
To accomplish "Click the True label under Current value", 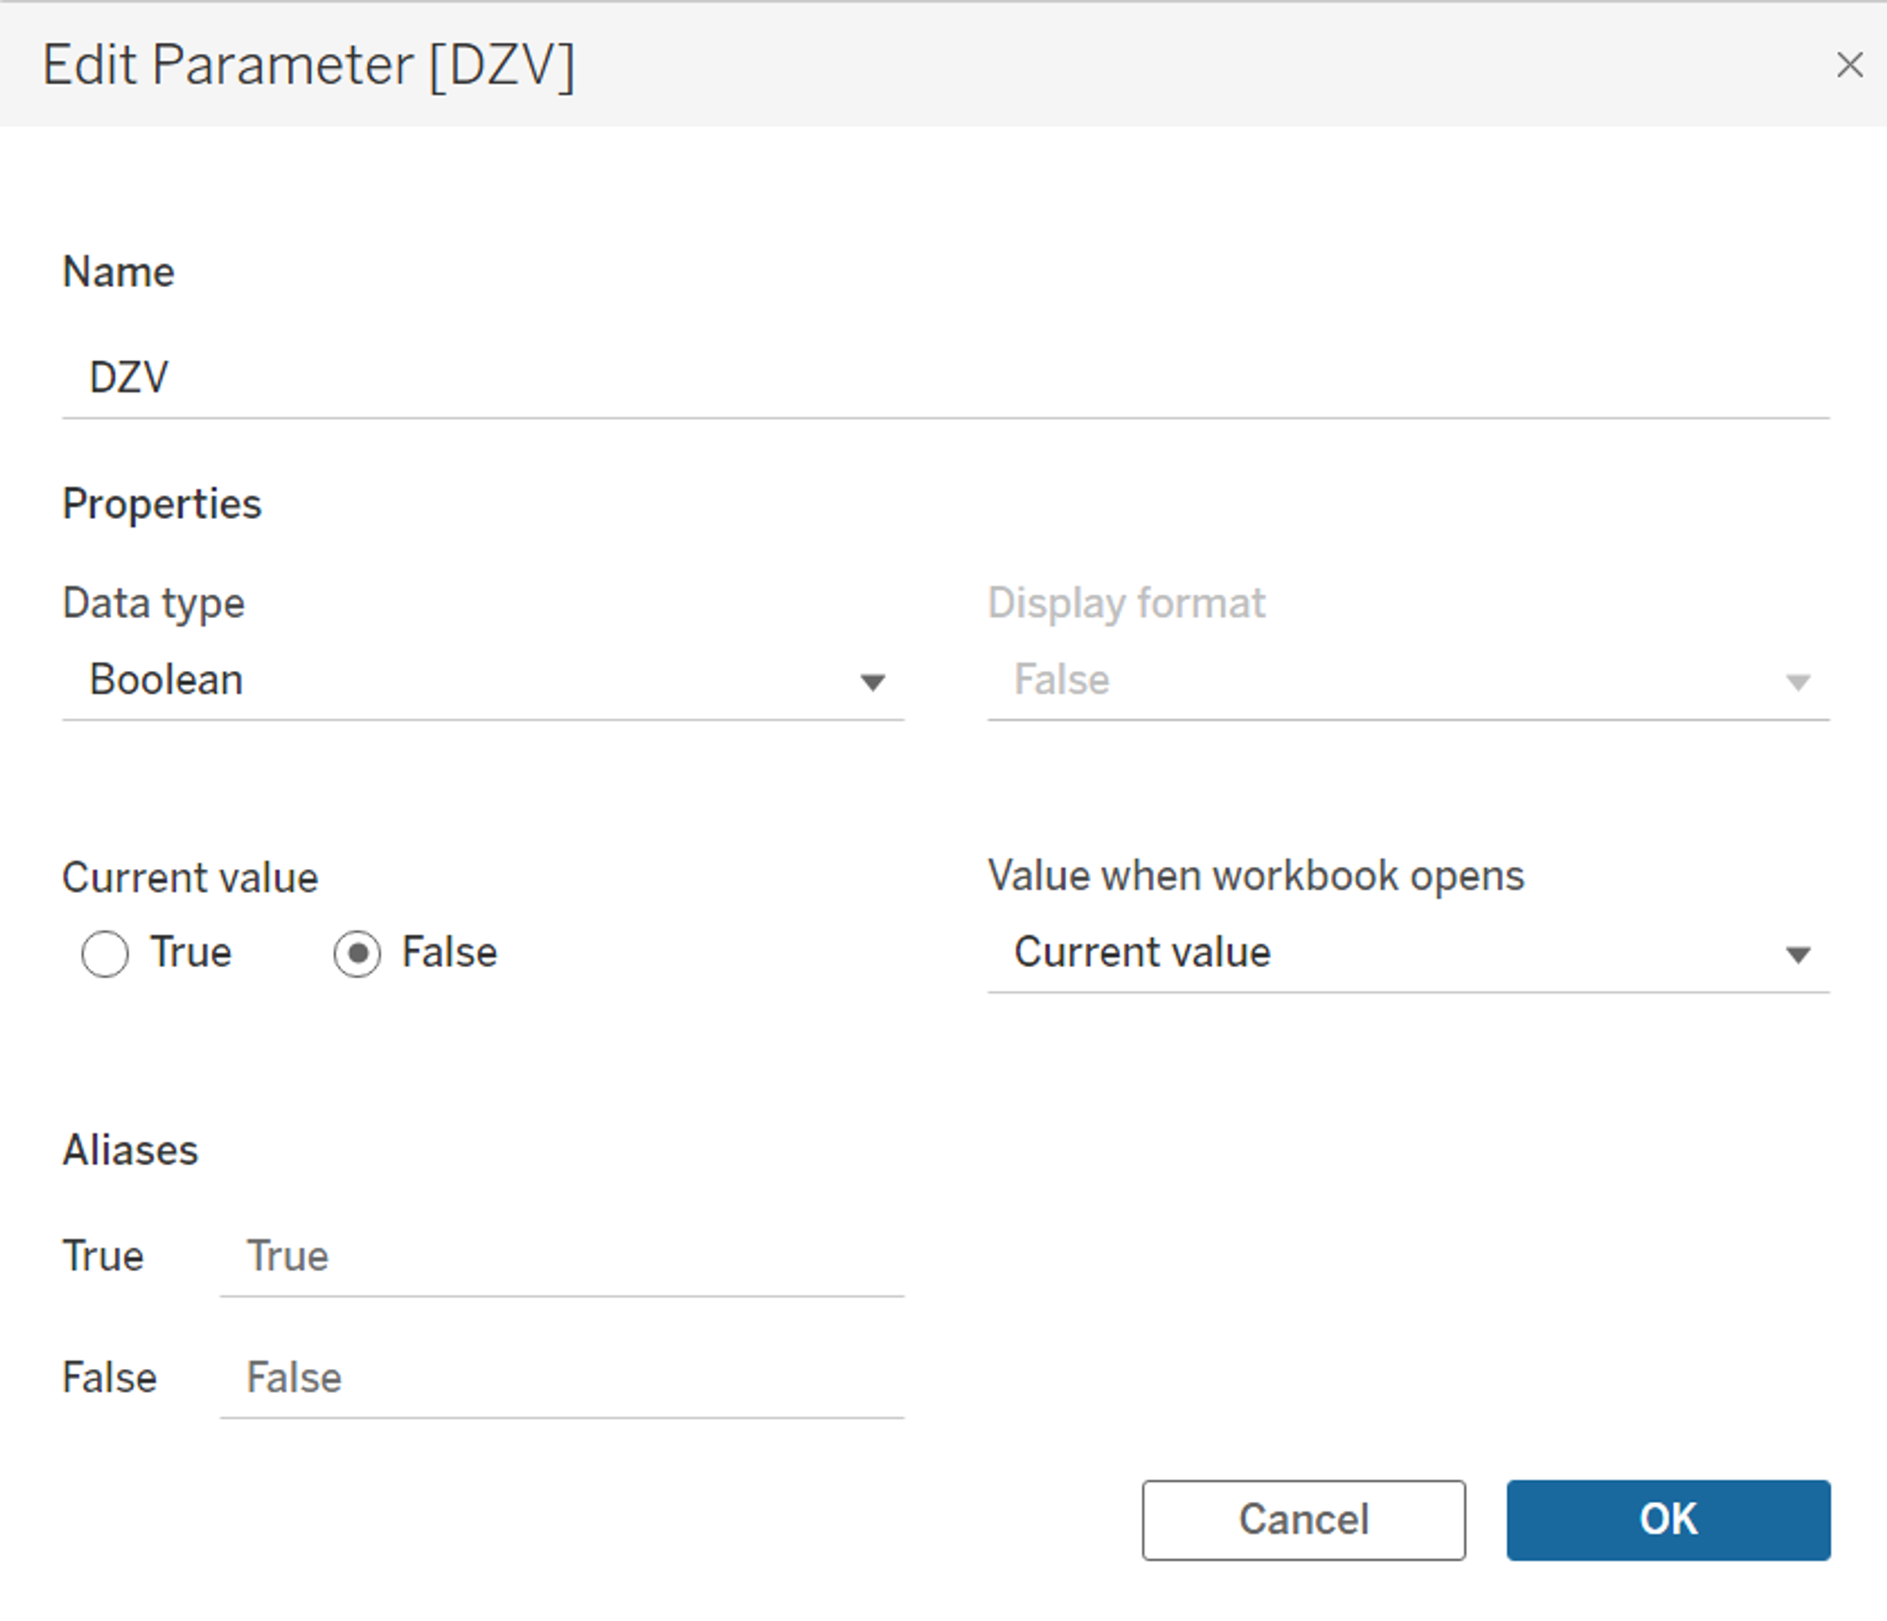I will pos(191,952).
